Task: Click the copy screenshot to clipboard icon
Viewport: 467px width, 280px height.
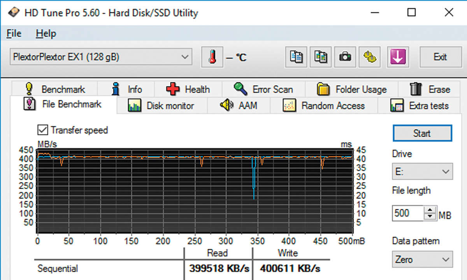Action: pyautogui.click(x=321, y=57)
